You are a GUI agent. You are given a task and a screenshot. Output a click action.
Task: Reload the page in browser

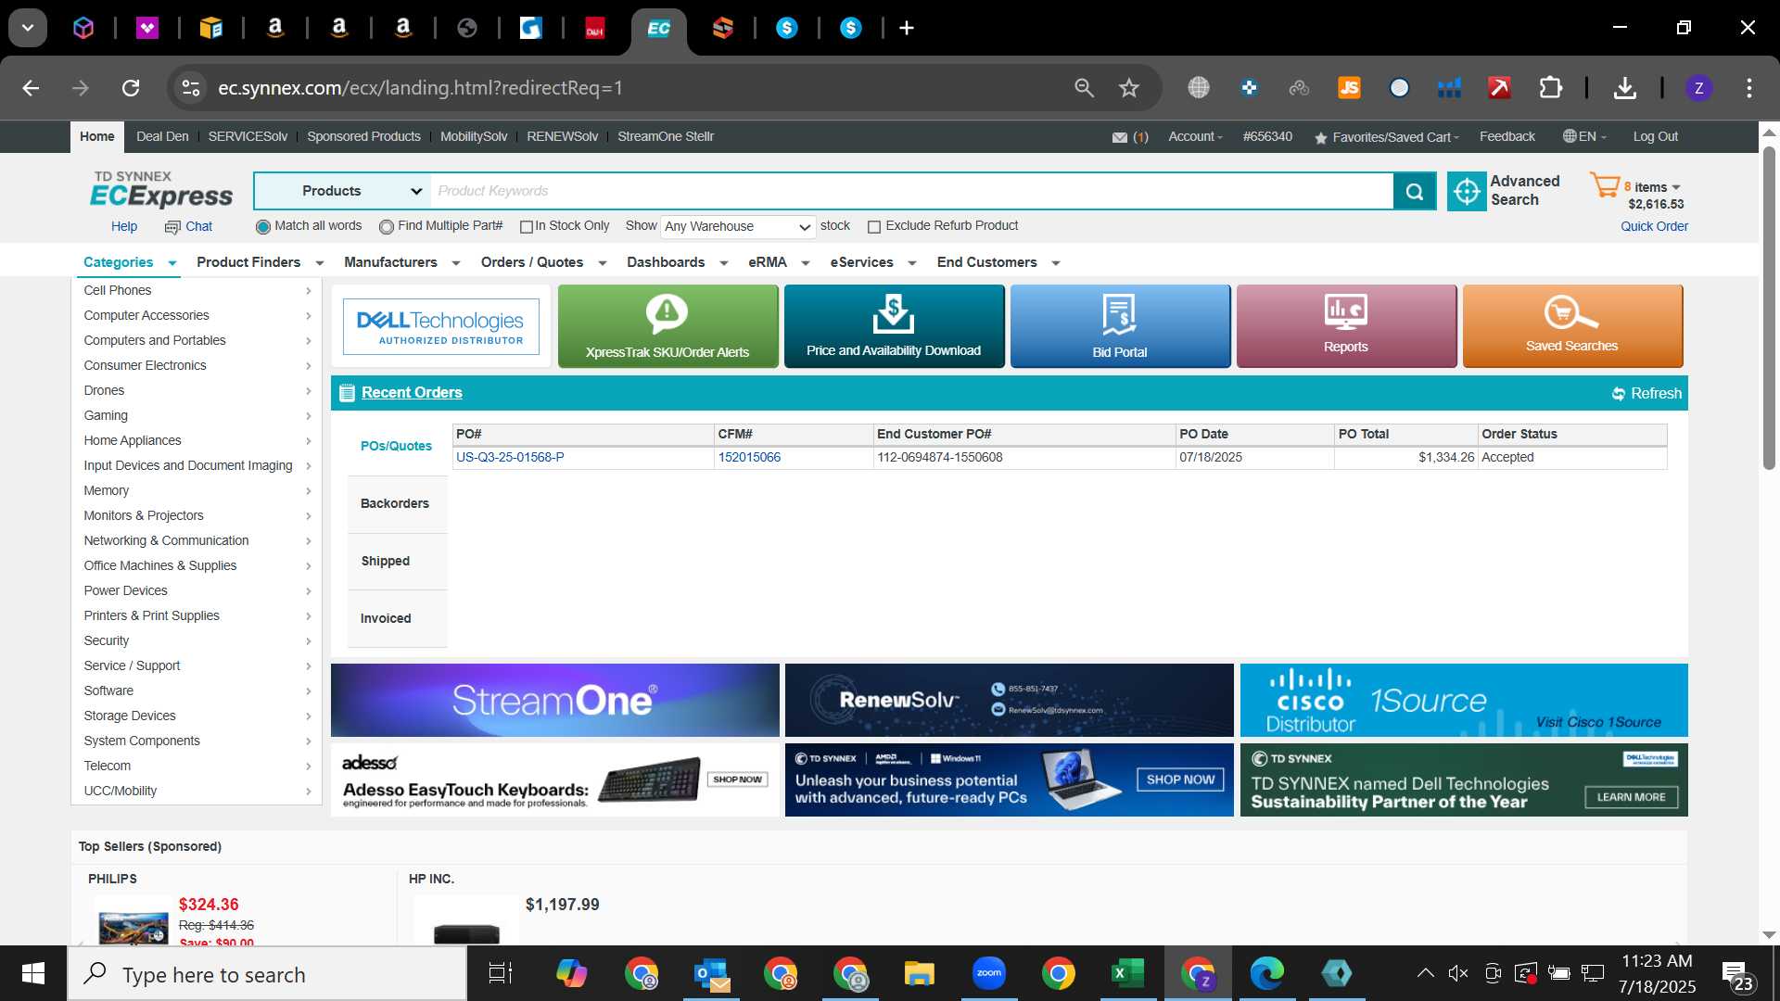(131, 88)
